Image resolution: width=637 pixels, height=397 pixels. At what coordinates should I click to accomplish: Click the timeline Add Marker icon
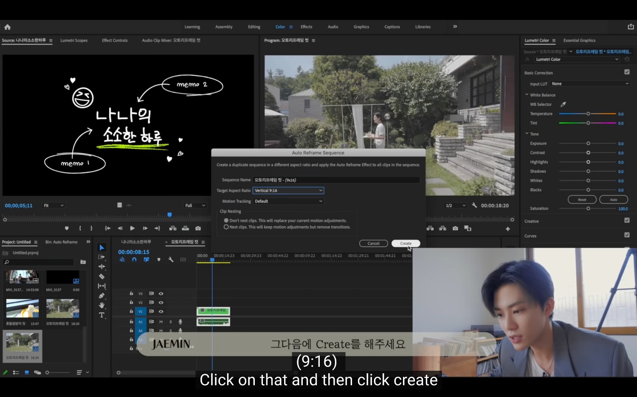[x=159, y=260]
